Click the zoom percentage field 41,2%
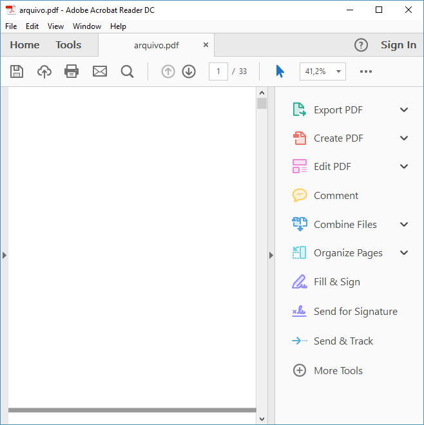Screen dimensions: 424x425 coord(323,71)
